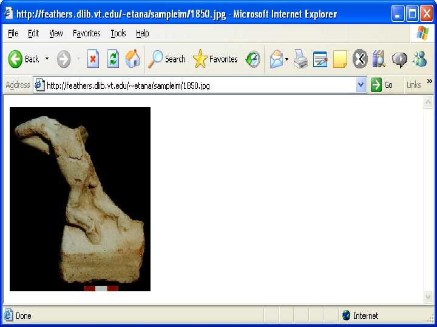Expand the Links toolbar chevron

point(430,82)
